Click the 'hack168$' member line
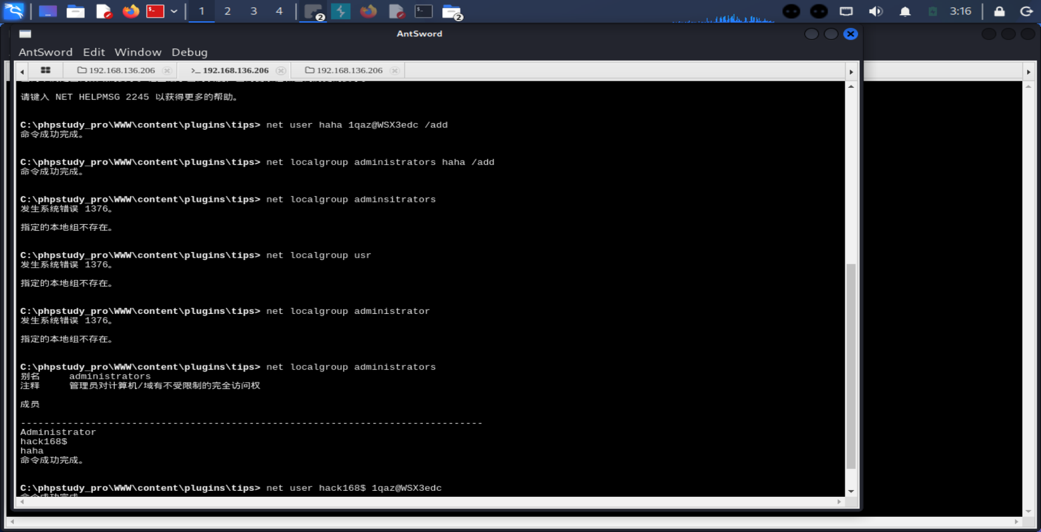The height and width of the screenshot is (532, 1041). pyautogui.click(x=44, y=442)
